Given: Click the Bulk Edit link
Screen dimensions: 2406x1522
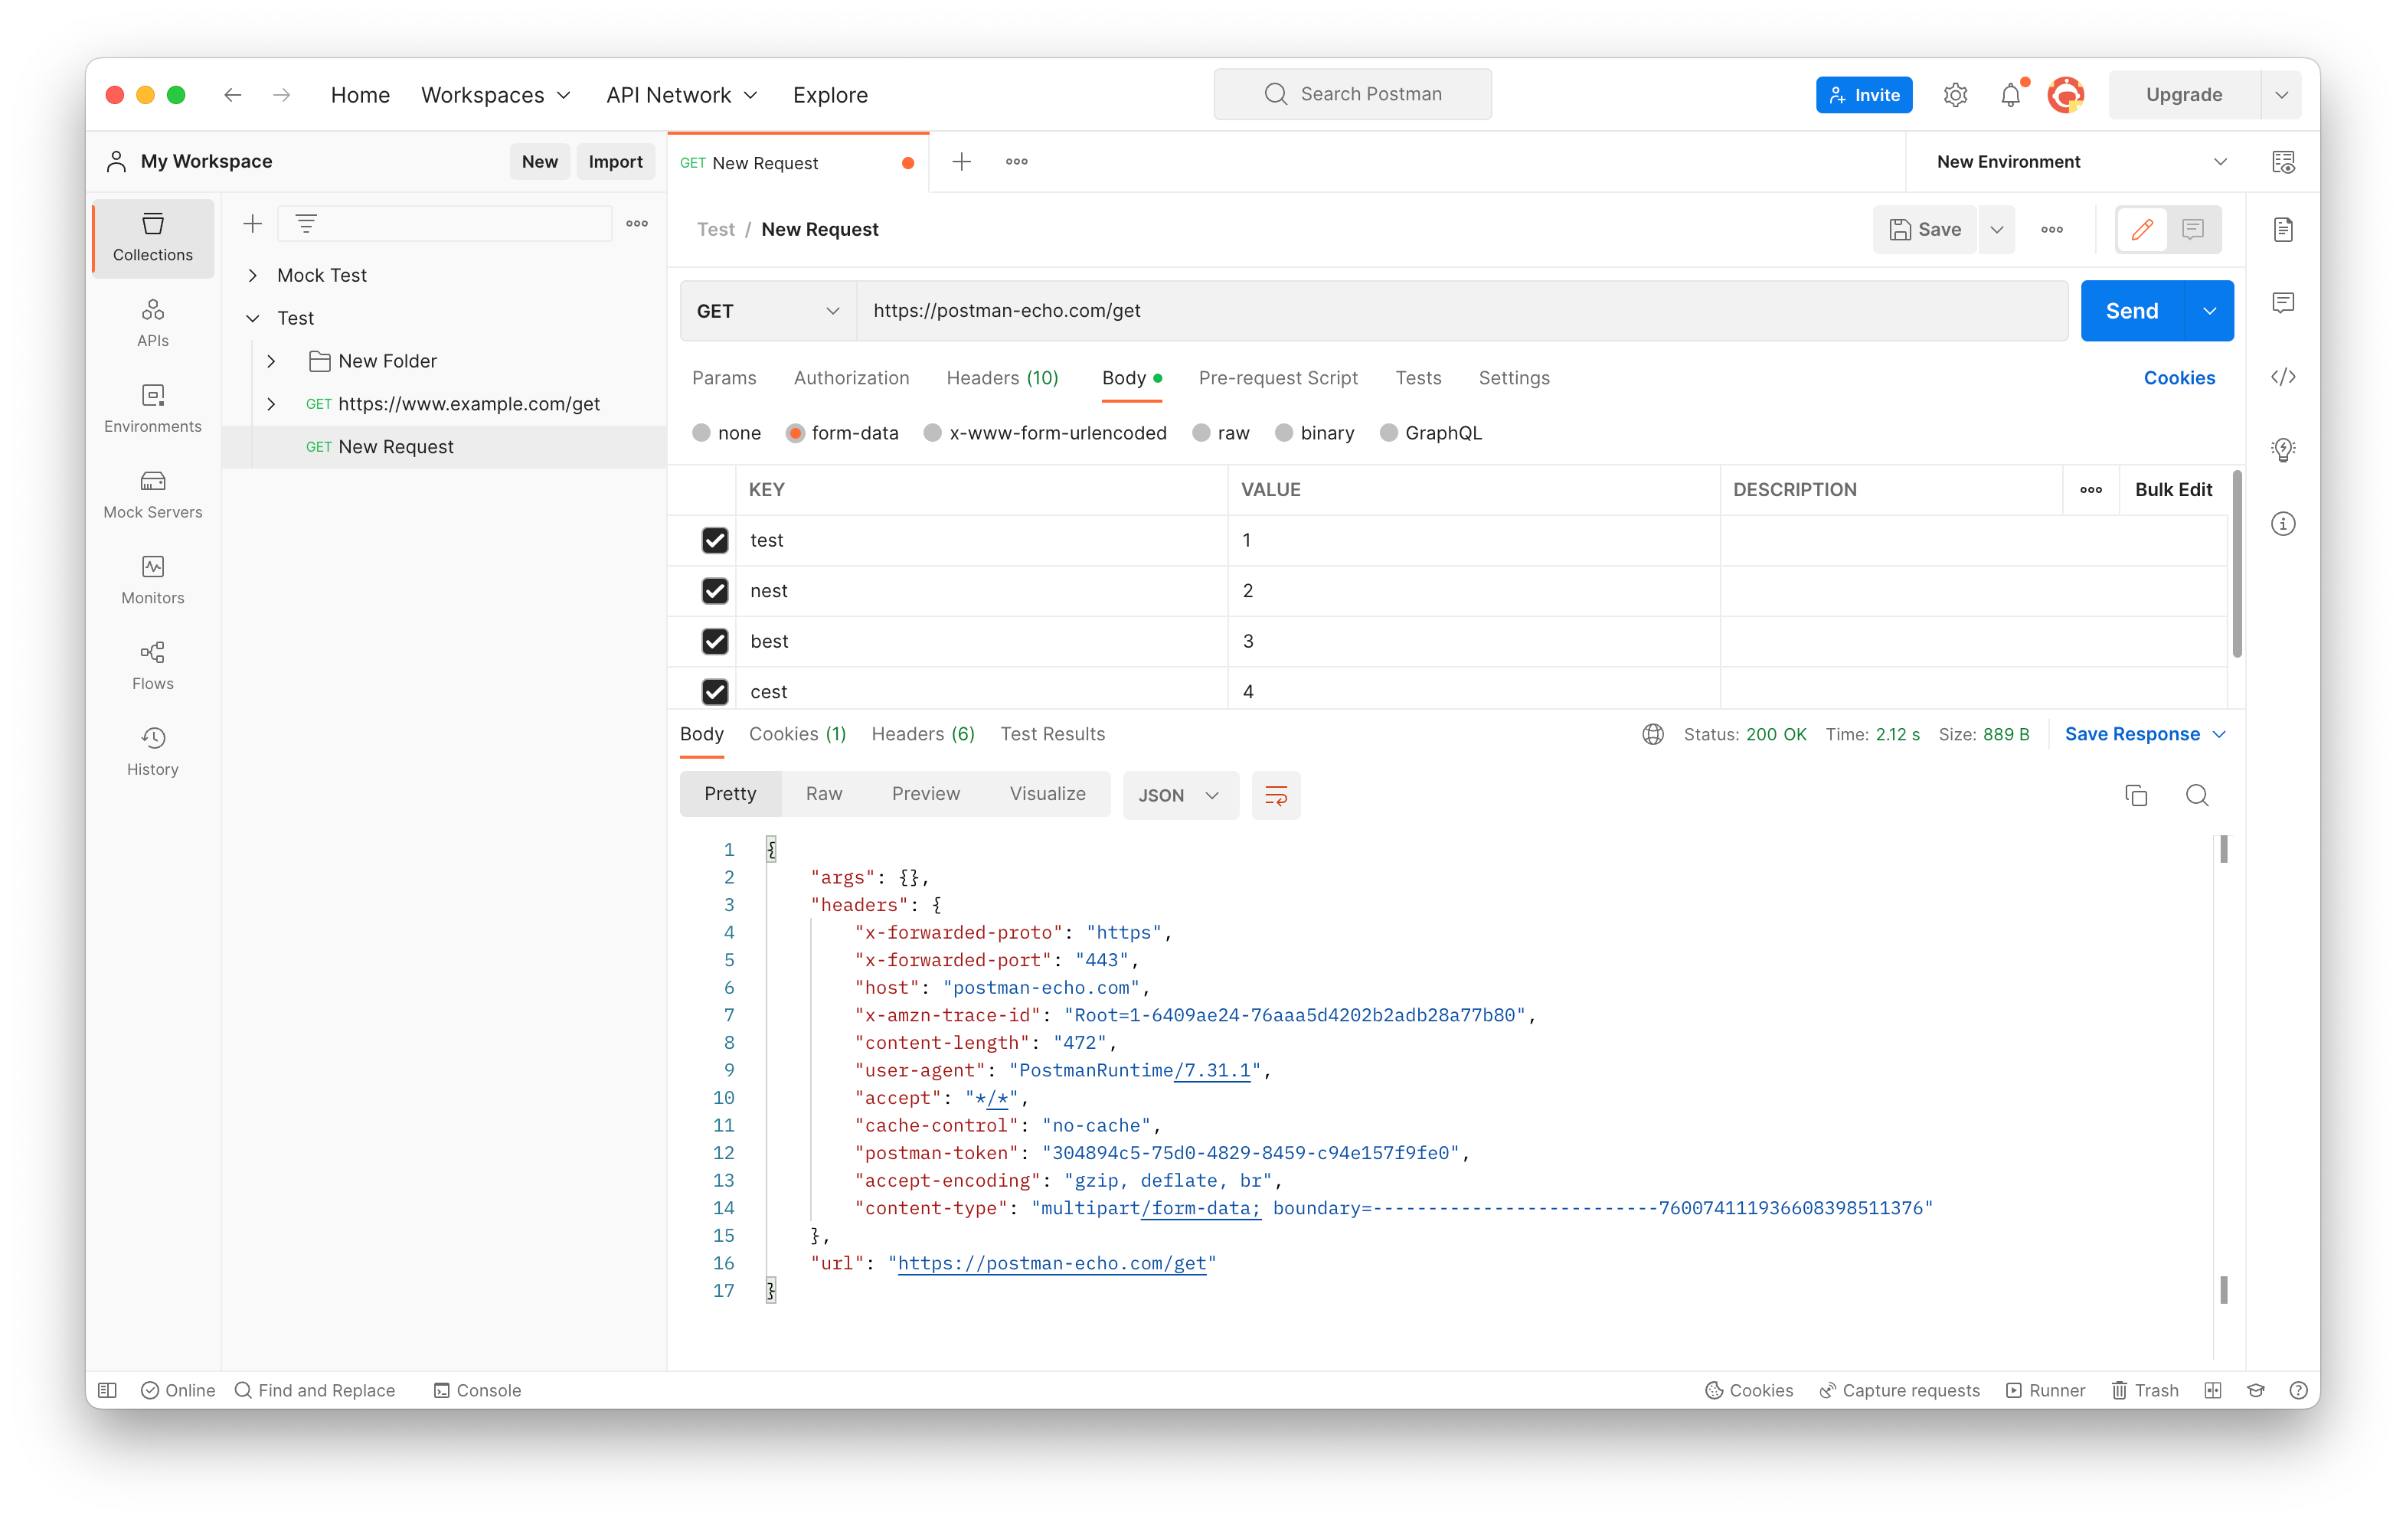Looking at the screenshot, I should pyautogui.click(x=2172, y=489).
